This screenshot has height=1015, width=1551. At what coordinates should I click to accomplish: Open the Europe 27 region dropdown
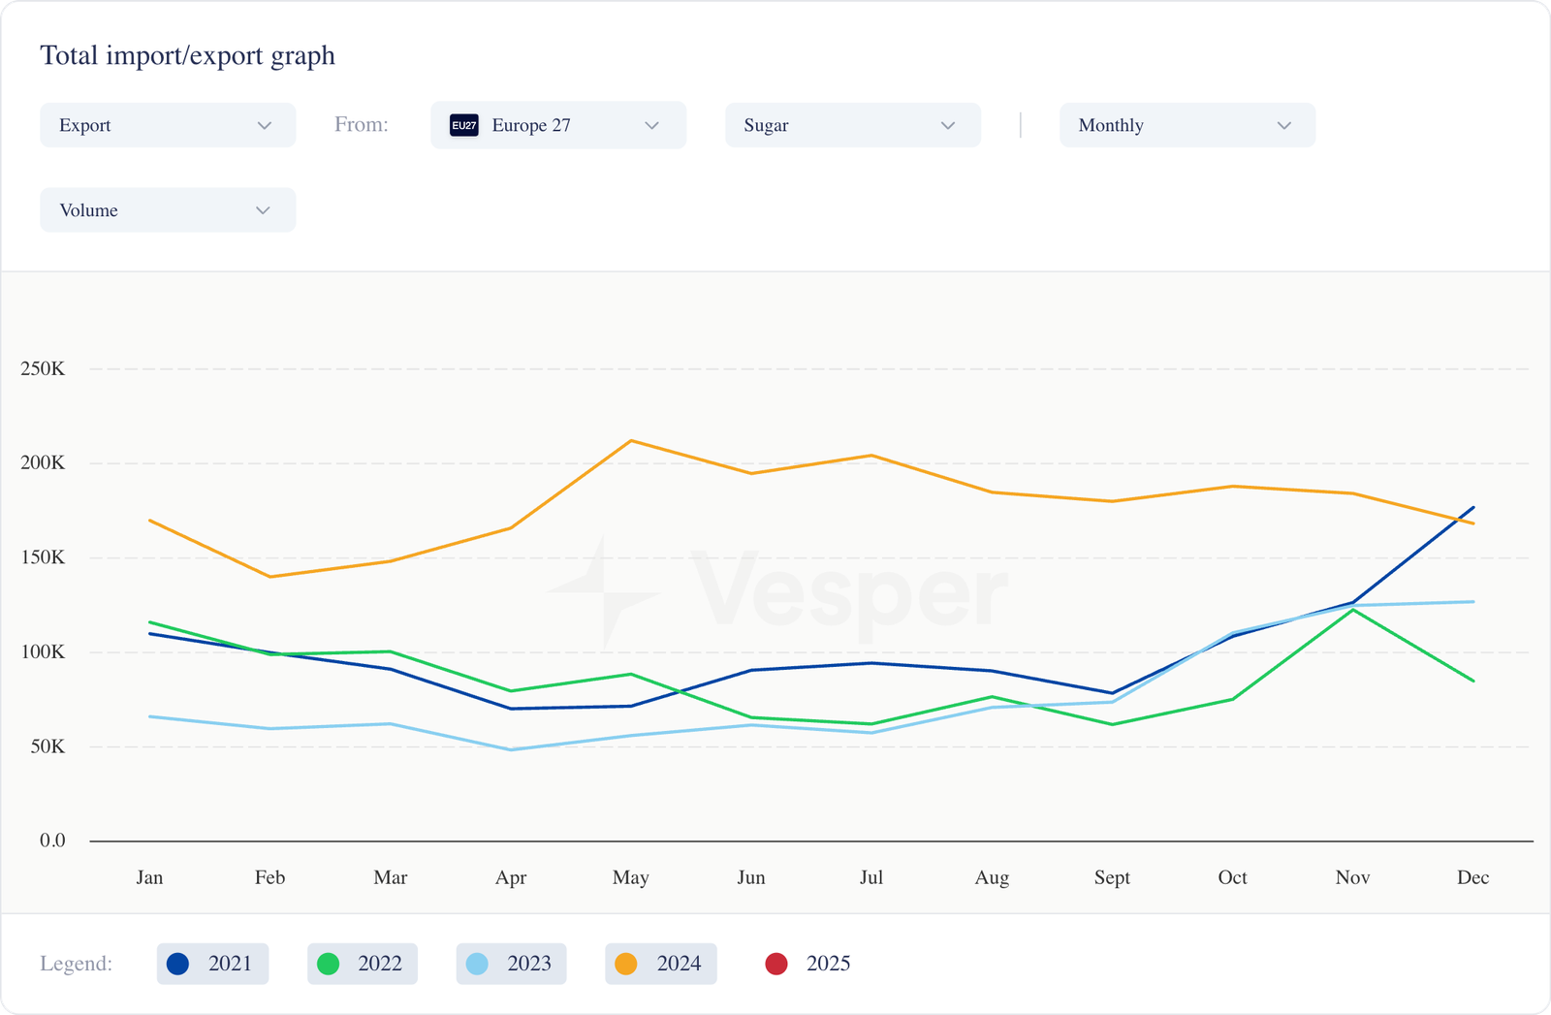pyautogui.click(x=557, y=125)
